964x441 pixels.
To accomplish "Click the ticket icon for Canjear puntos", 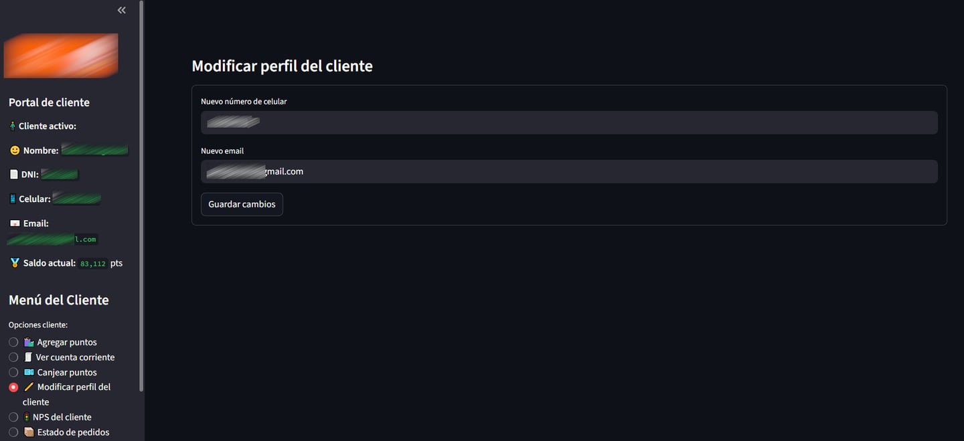I will 29,372.
